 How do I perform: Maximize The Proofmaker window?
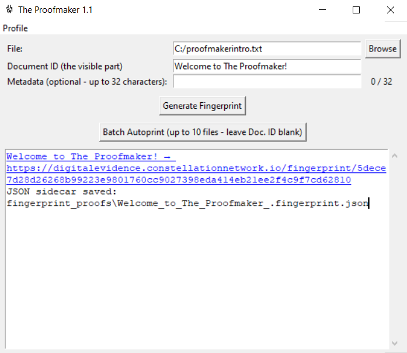[356, 10]
